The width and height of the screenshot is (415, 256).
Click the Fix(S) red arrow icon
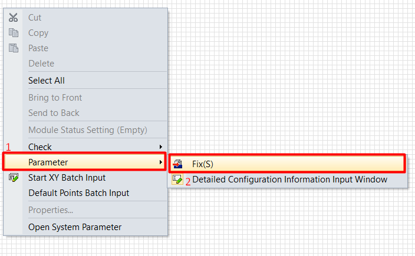point(177,164)
